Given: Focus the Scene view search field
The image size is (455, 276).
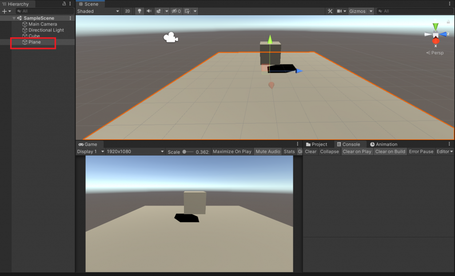Looking at the screenshot, I should pos(415,11).
